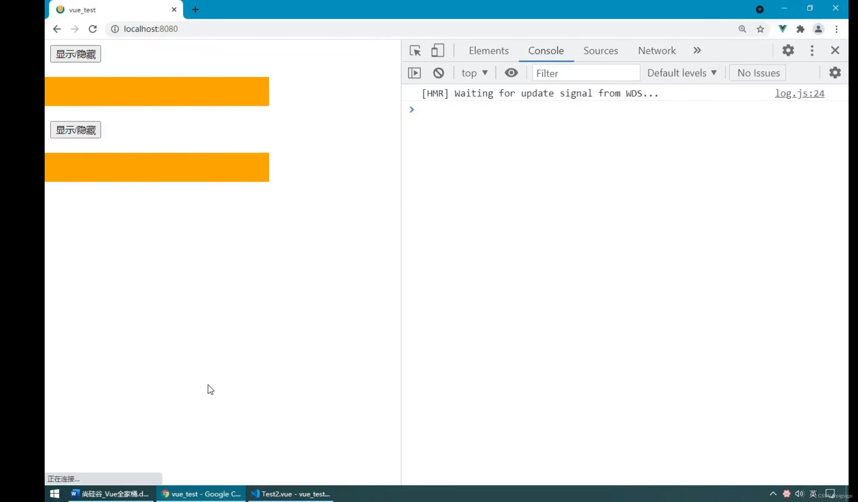Image resolution: width=858 pixels, height=502 pixels.
Task: Click the pink flower tray icon
Action: [x=786, y=494]
